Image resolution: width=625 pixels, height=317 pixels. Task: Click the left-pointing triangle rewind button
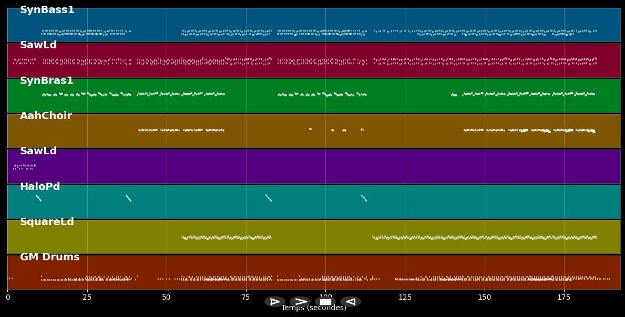[x=351, y=302]
